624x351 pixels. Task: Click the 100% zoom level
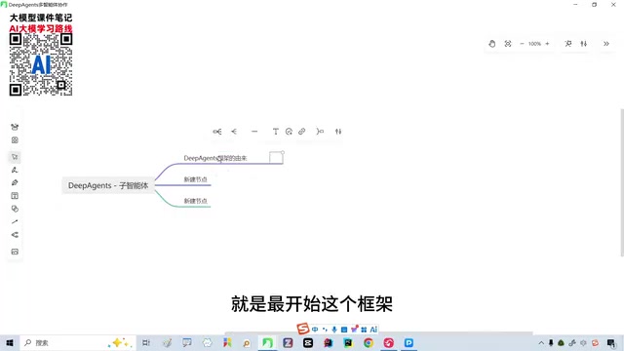point(534,44)
